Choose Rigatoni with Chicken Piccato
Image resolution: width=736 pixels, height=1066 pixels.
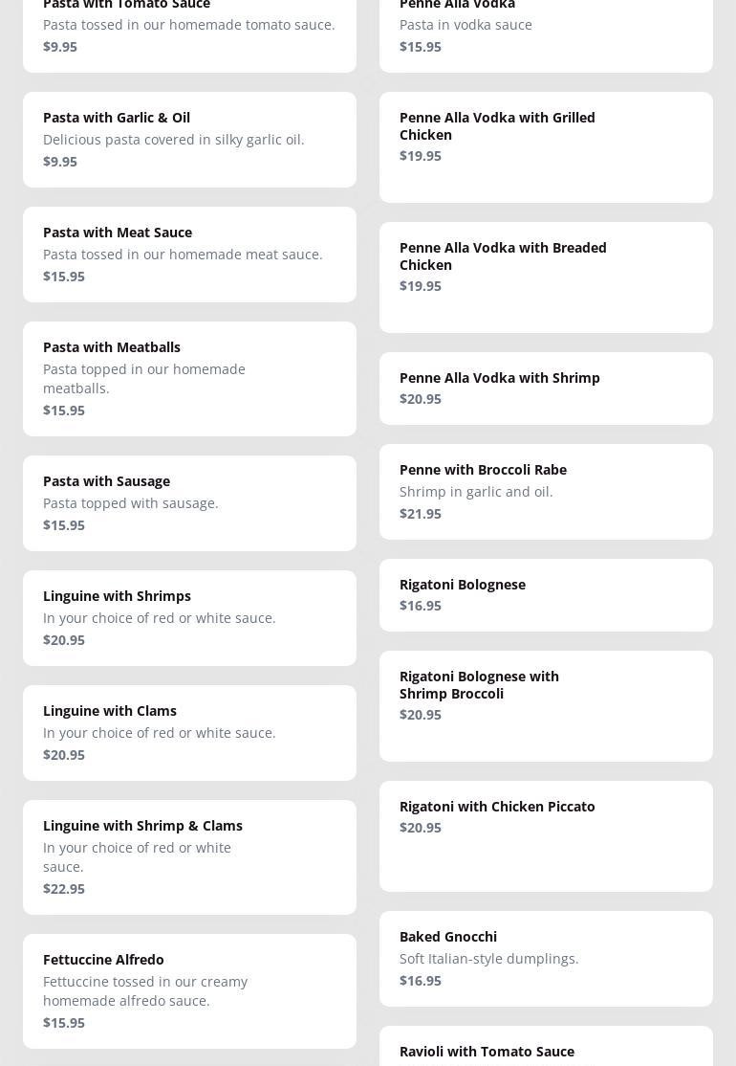546,836
